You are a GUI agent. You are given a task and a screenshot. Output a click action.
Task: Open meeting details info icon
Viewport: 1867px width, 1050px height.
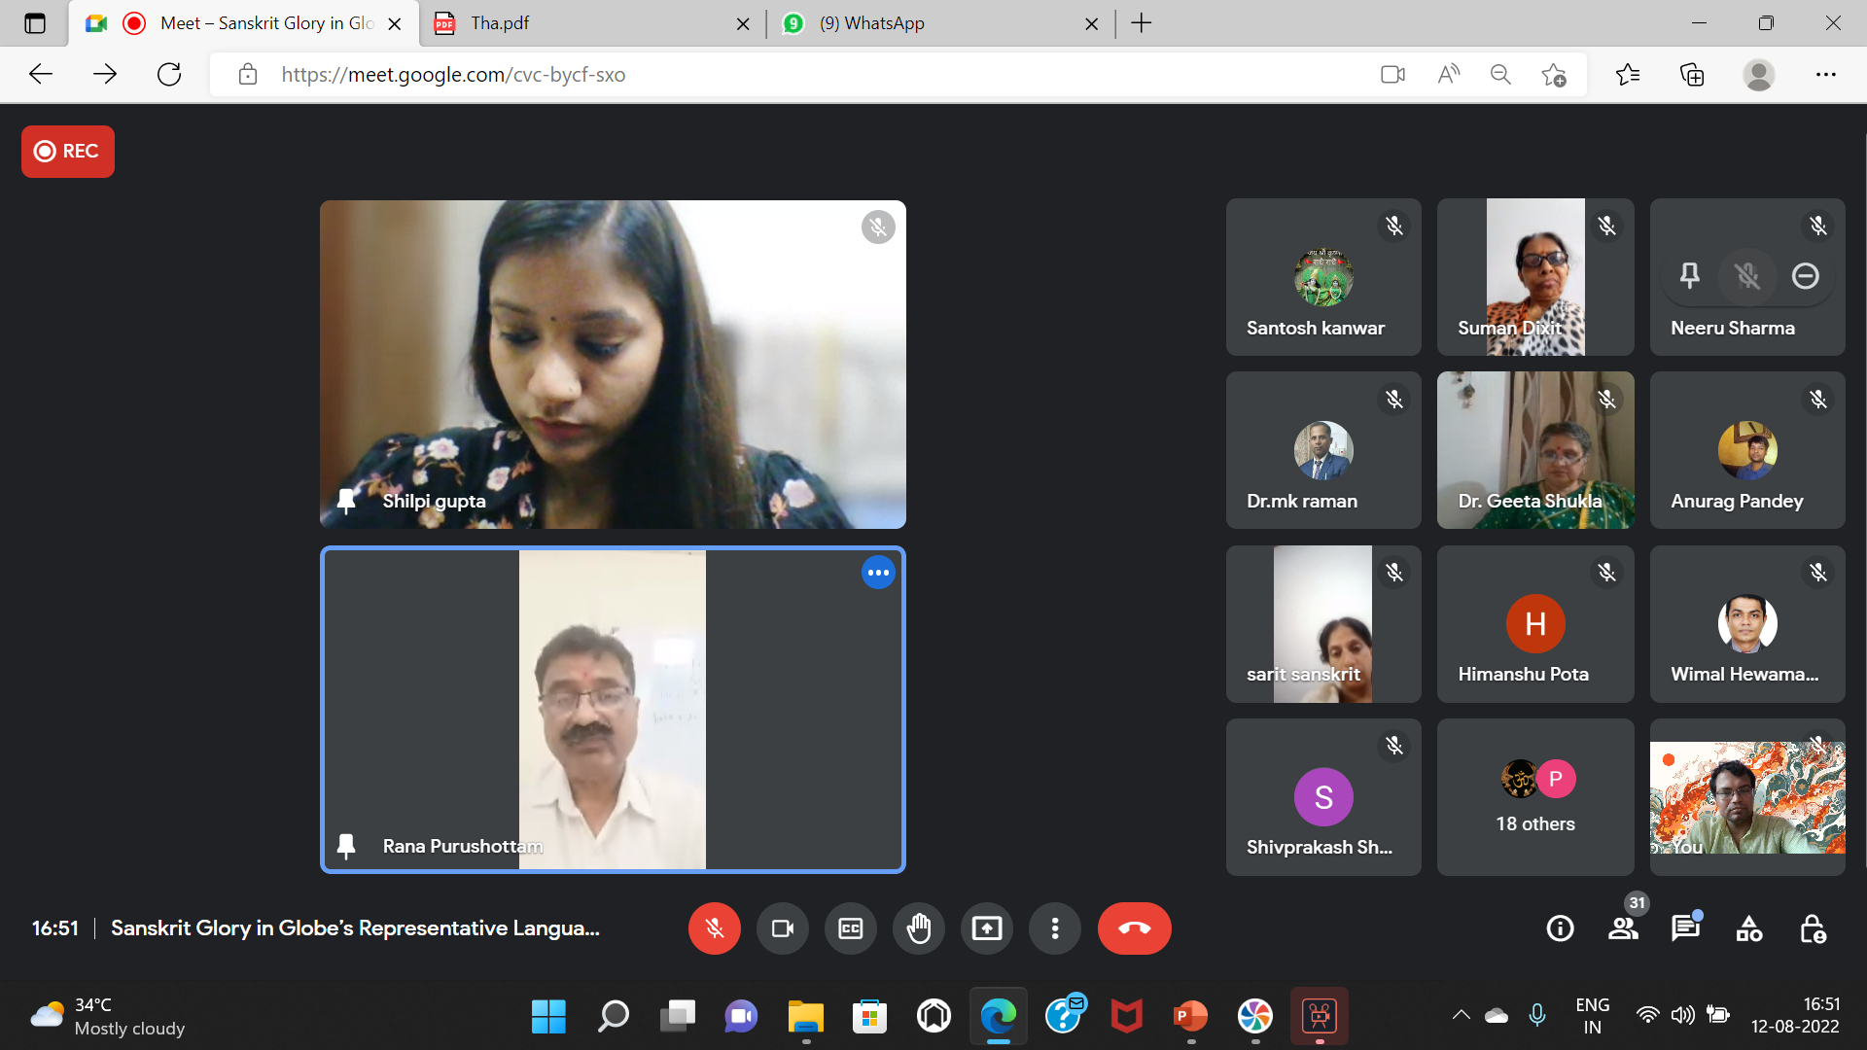click(x=1560, y=928)
